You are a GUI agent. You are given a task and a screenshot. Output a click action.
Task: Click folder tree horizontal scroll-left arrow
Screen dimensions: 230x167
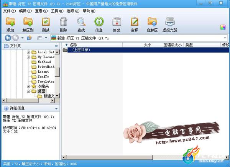point(4,101)
